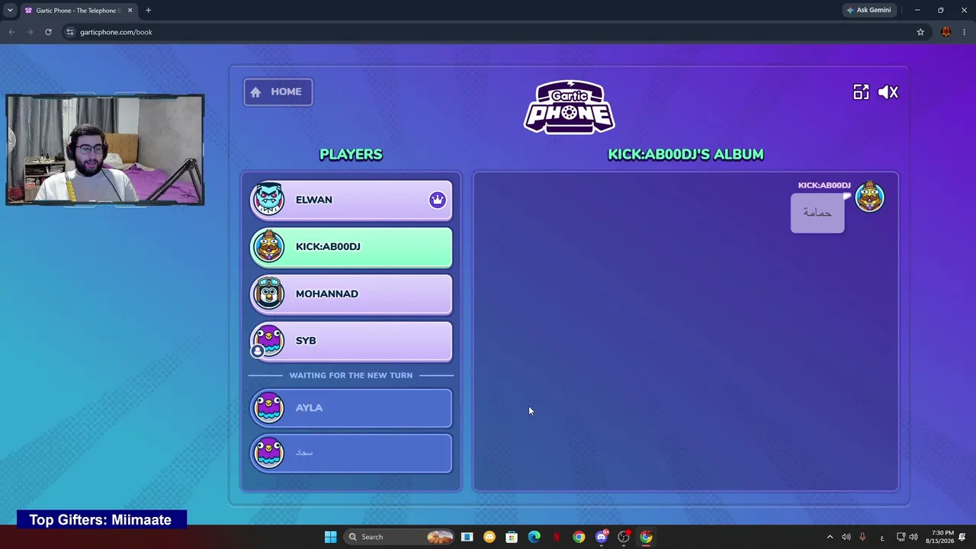Click the Gartic Phone logo

570,107
